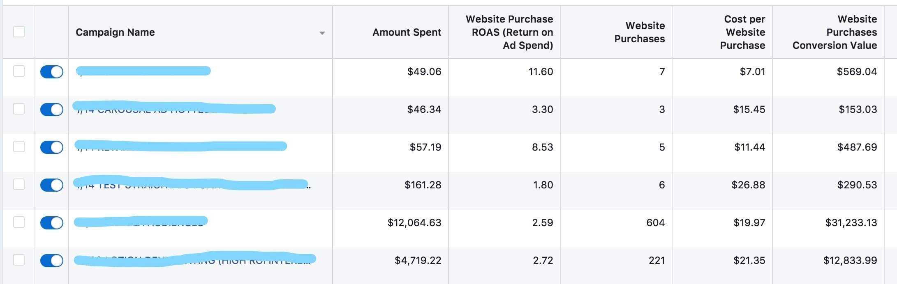Check the select-all checkbox in header
The width and height of the screenshot is (897, 284).
19,32
